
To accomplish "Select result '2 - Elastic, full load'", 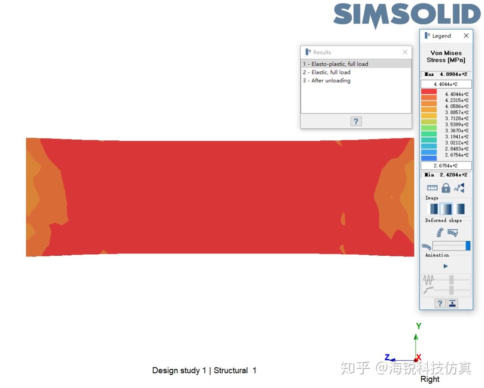I will click(x=327, y=72).
